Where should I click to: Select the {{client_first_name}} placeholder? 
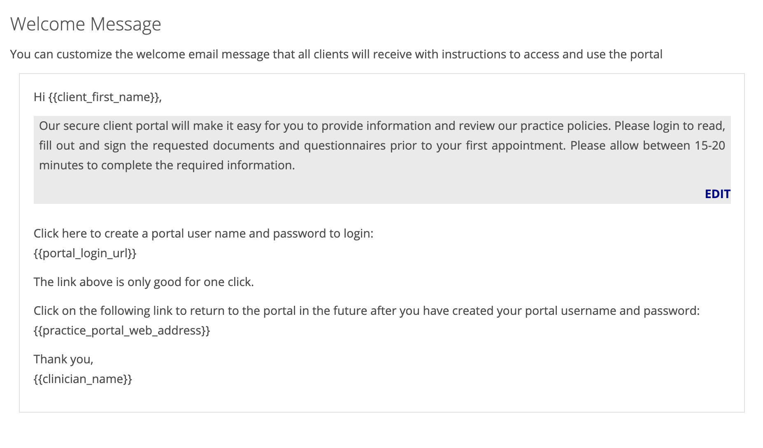(105, 97)
